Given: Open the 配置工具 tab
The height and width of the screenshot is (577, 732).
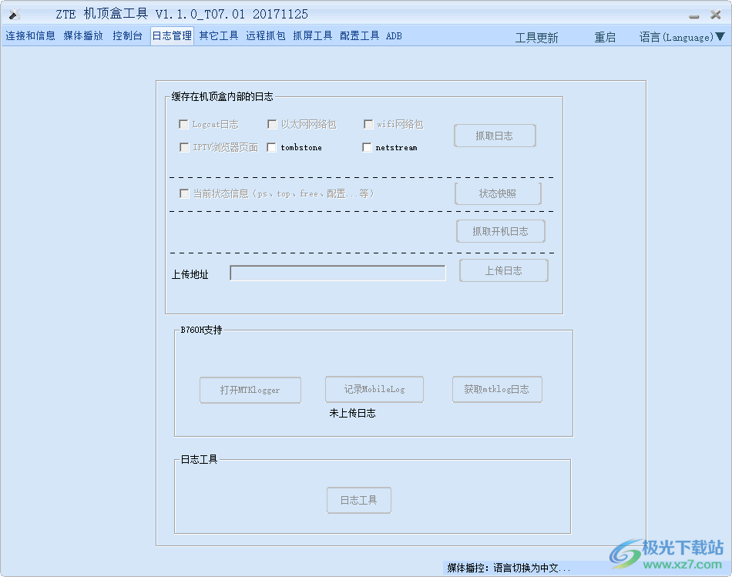Looking at the screenshot, I should coord(359,36).
